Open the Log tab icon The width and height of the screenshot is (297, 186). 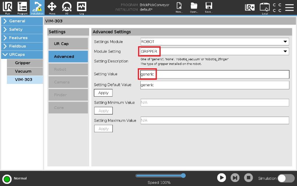pyautogui.click(x=82, y=8)
